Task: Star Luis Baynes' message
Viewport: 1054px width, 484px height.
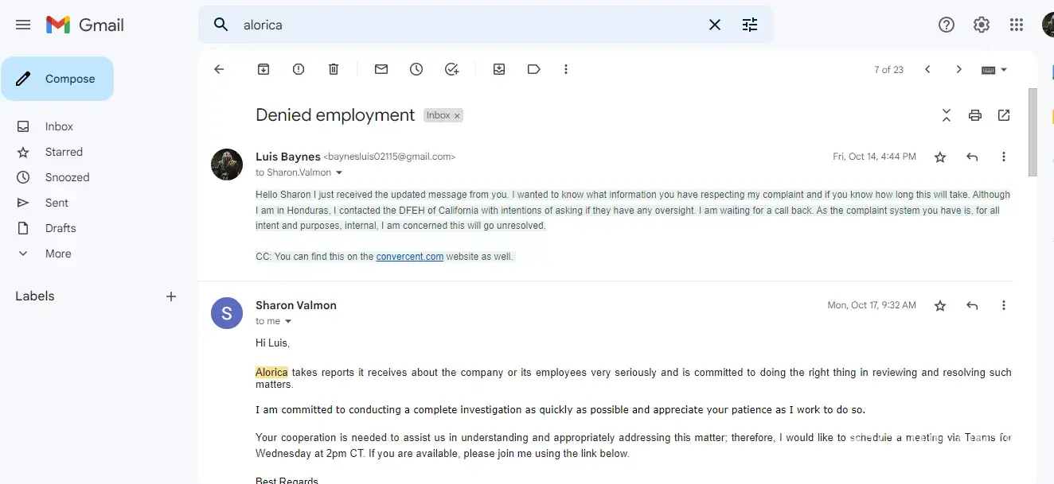Action: click(x=940, y=157)
